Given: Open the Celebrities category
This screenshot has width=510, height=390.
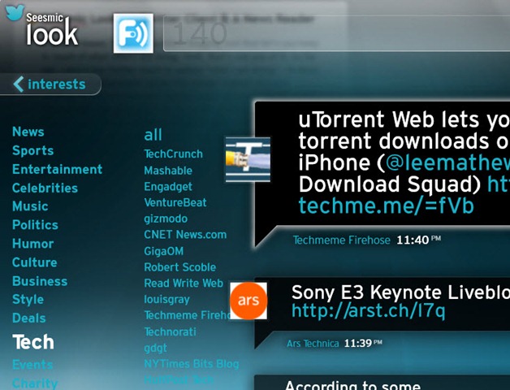Looking at the screenshot, I should pos(45,188).
